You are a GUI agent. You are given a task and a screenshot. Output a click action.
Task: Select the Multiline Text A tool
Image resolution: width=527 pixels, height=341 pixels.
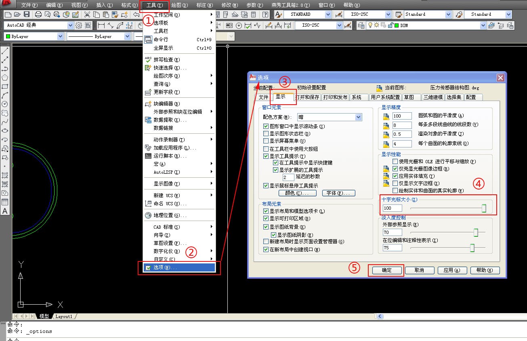pyautogui.click(x=5, y=211)
